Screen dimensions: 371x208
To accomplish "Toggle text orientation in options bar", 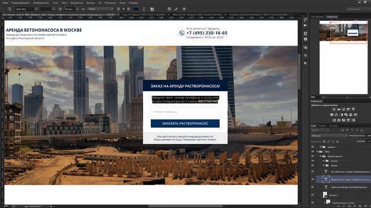I will tap(9, 9).
